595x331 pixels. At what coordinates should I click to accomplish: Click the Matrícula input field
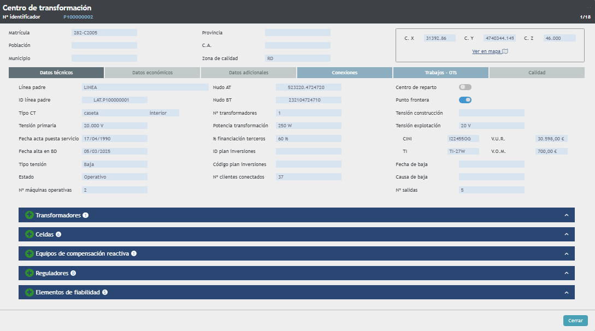pos(104,33)
